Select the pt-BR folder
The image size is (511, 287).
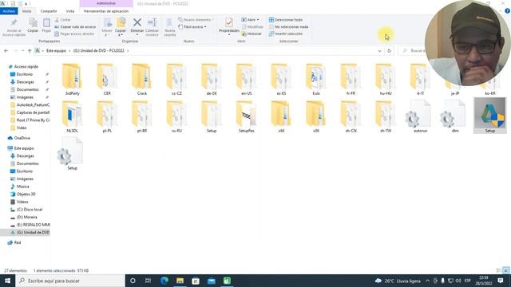142,116
